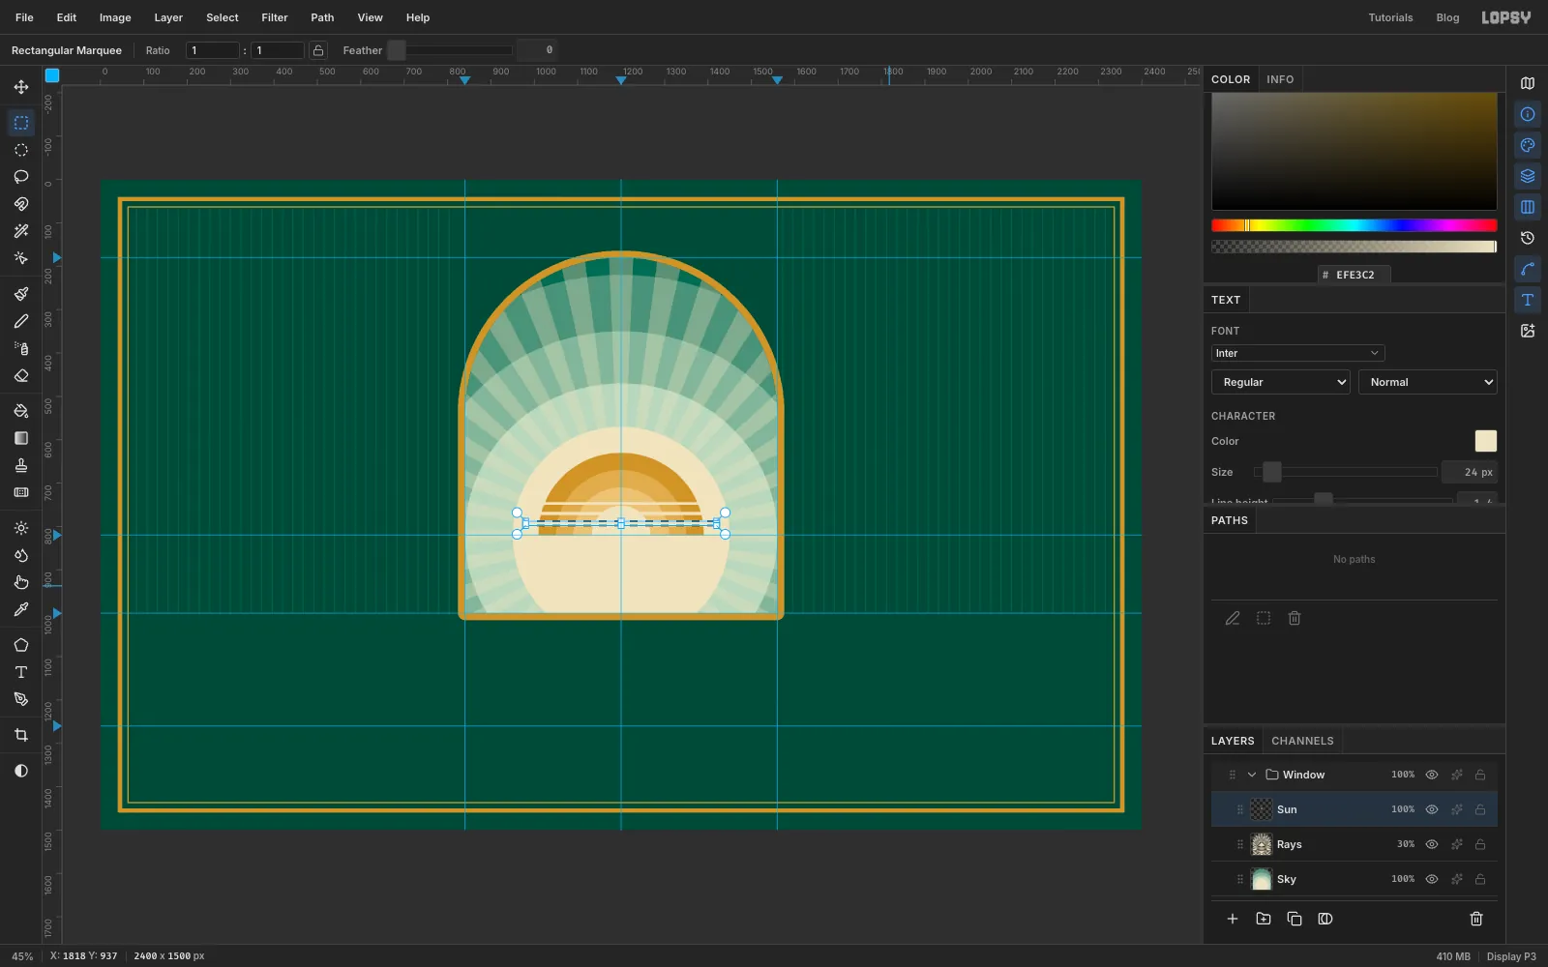This screenshot has width=1548, height=967.
Task: Hide the Rays layer
Action: point(1432,844)
